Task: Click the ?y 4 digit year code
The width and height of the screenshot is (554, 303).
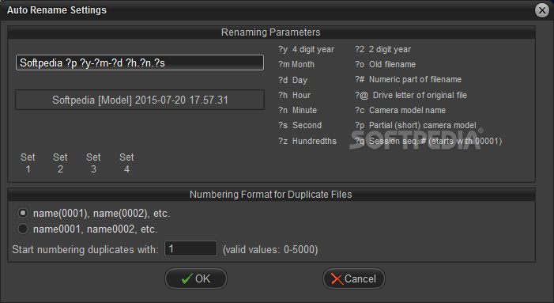Action: pyautogui.click(x=306, y=50)
